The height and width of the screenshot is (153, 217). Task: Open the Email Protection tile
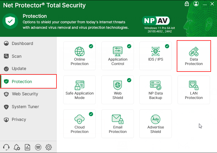(x=118, y=124)
